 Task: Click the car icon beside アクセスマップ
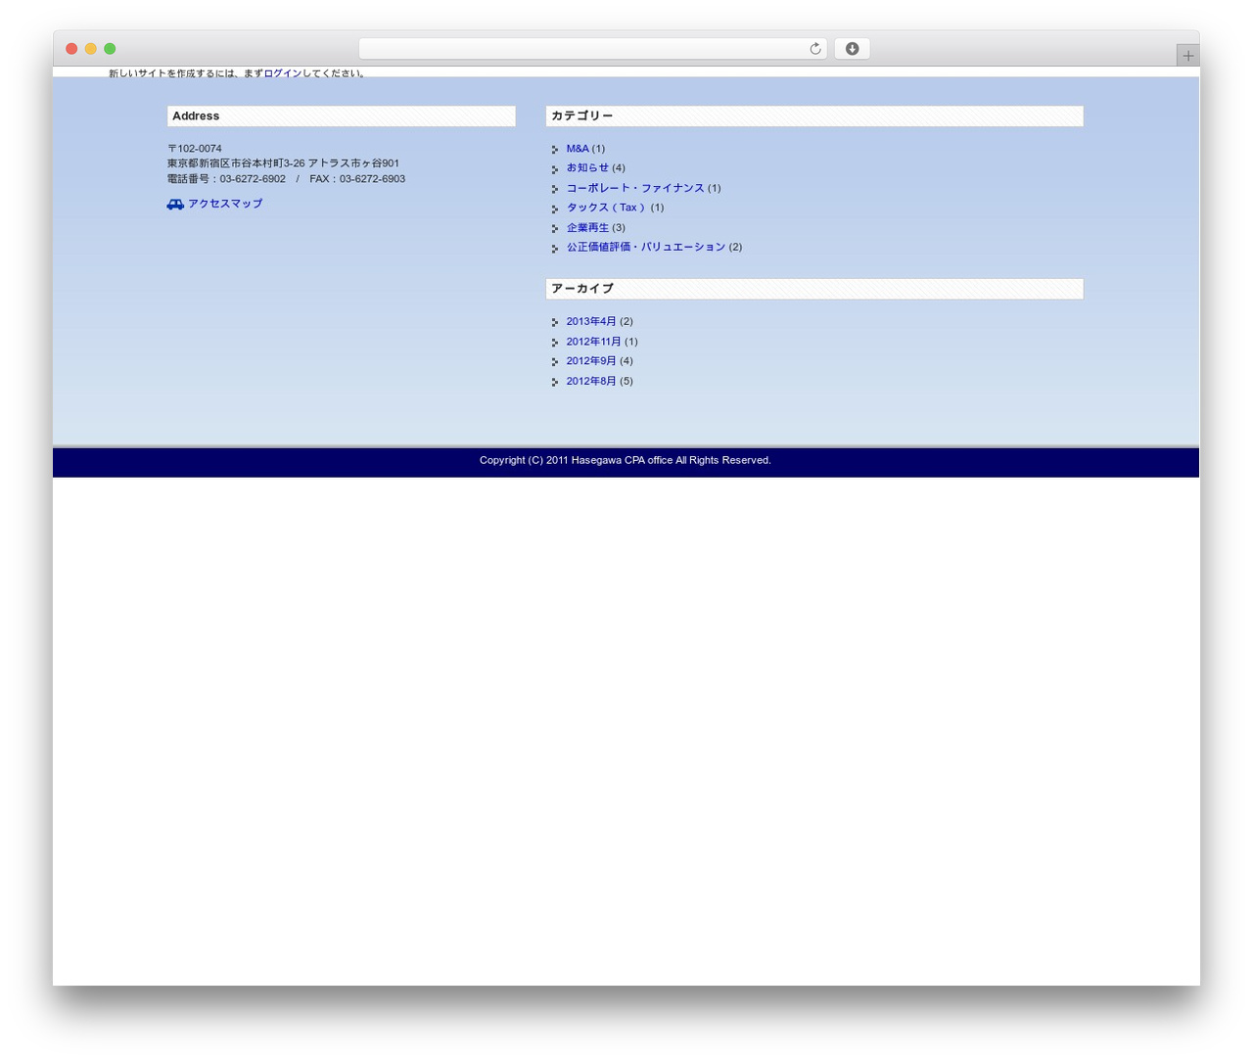click(175, 205)
